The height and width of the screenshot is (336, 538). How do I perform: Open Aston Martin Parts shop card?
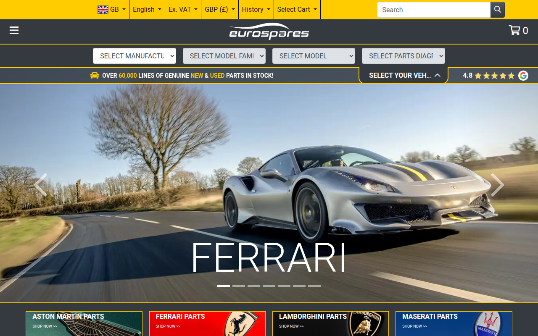pos(84,324)
